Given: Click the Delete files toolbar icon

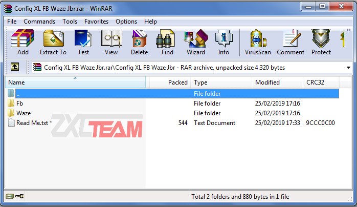Looking at the screenshot, I should click(x=139, y=42).
